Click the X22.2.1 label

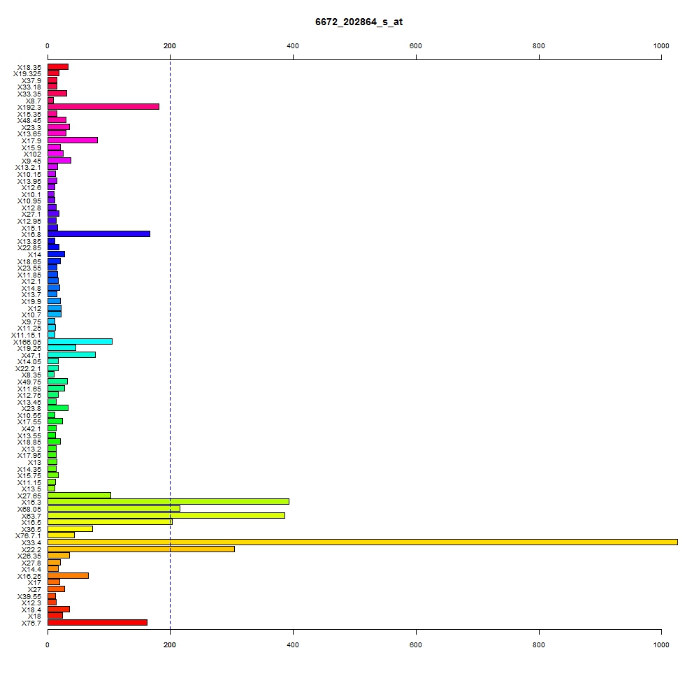(x=28, y=368)
